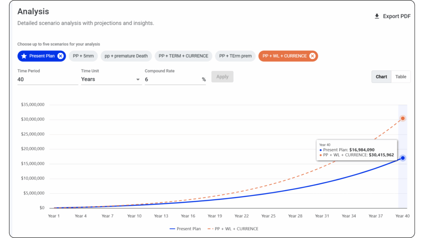424x238 pixels.
Task: Click the Export PDF button text
Action: (397, 17)
